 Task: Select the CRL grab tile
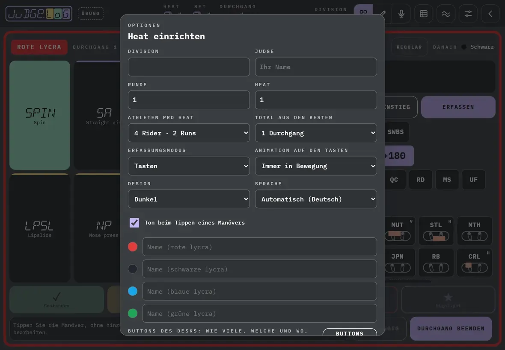pos(475,262)
